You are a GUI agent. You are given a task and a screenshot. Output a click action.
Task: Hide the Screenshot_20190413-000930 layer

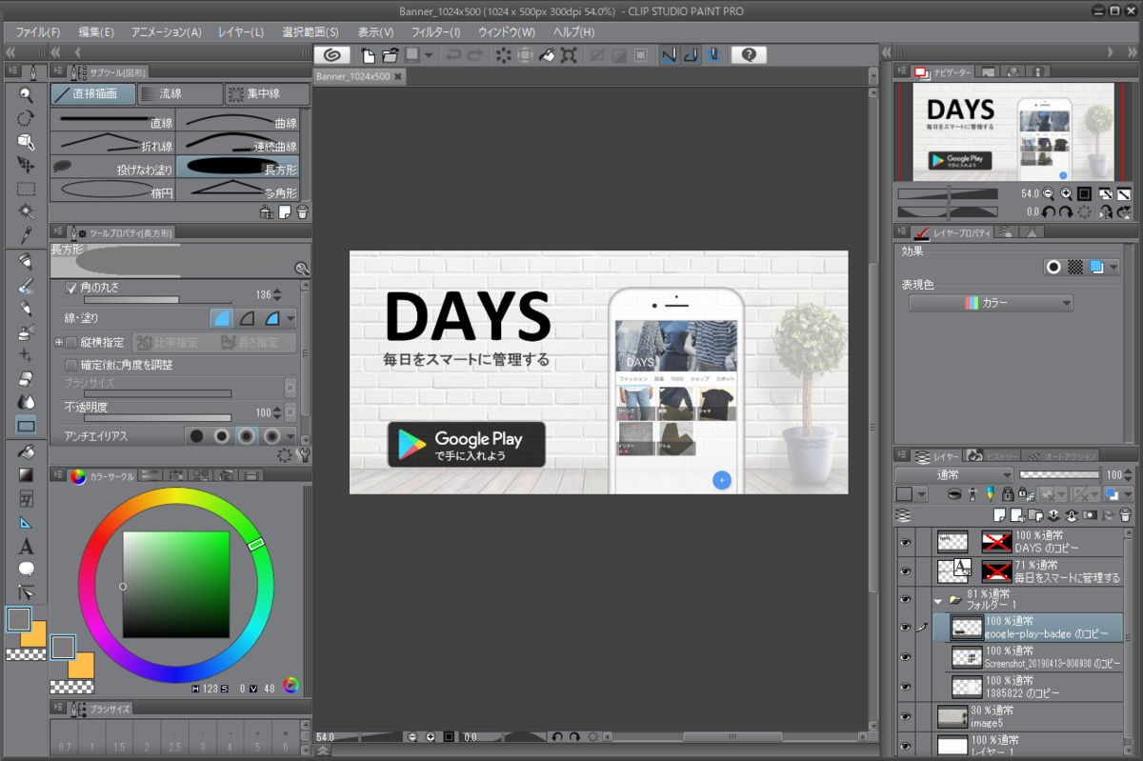pyautogui.click(x=905, y=657)
